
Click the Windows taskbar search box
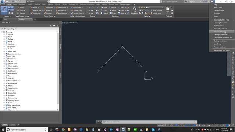click(x=27, y=129)
